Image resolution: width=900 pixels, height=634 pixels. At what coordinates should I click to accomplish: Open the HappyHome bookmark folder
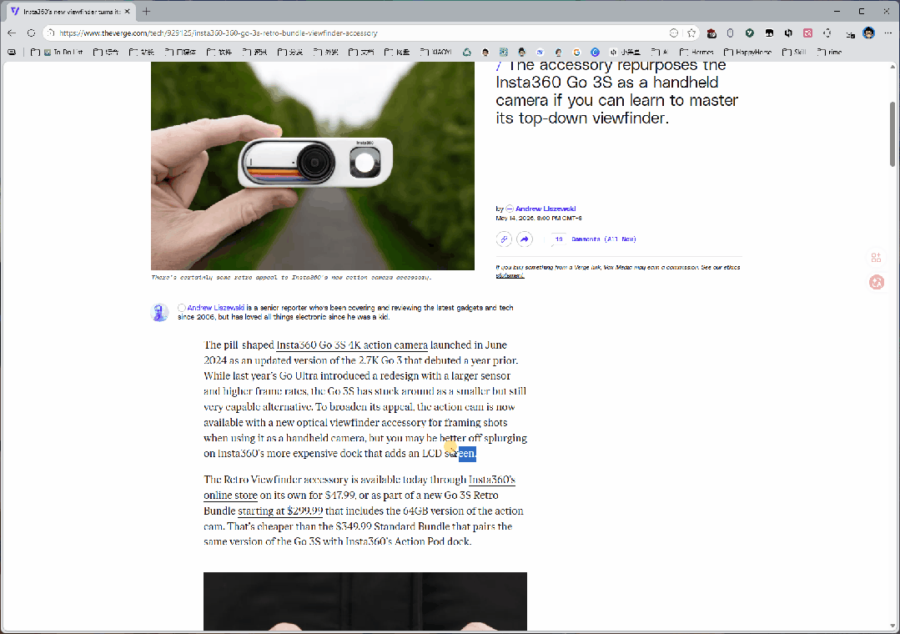747,53
